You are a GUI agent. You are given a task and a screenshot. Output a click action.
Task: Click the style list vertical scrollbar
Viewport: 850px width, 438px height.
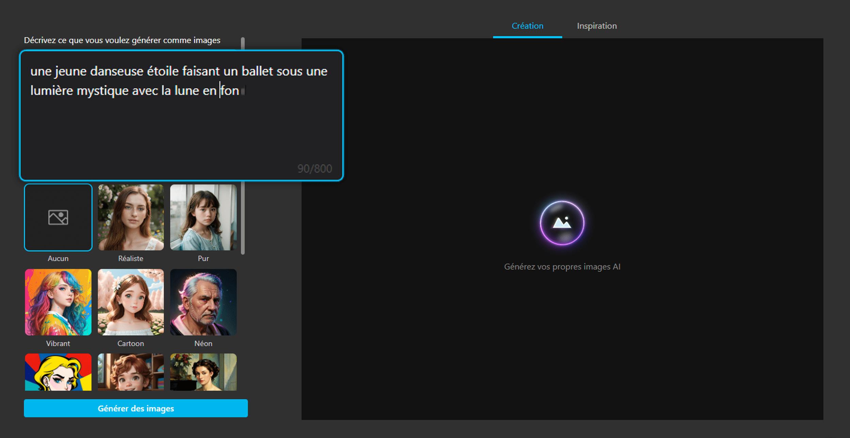tap(243, 218)
